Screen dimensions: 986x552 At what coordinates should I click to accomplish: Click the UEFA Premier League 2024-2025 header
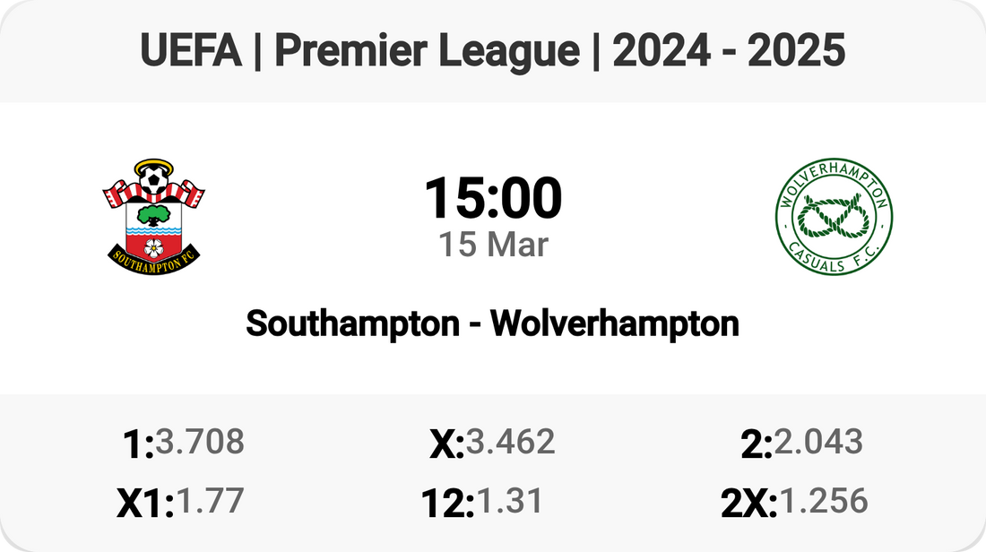click(x=493, y=52)
